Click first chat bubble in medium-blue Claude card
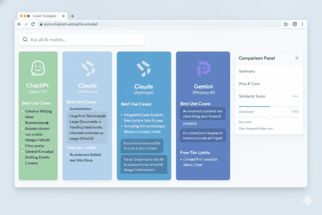The width and height of the screenshot is (322, 215). click(x=142, y=146)
